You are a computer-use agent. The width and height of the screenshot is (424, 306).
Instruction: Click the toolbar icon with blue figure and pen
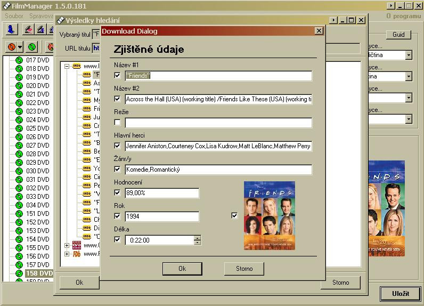pos(41,29)
